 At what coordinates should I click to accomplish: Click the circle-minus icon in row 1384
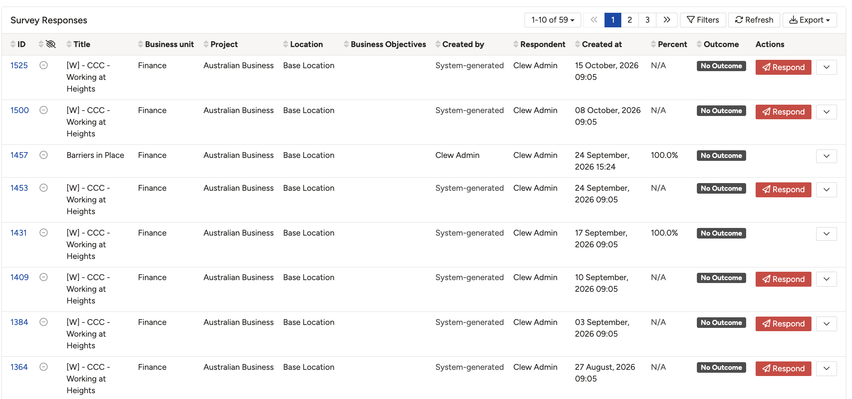pyautogui.click(x=43, y=322)
